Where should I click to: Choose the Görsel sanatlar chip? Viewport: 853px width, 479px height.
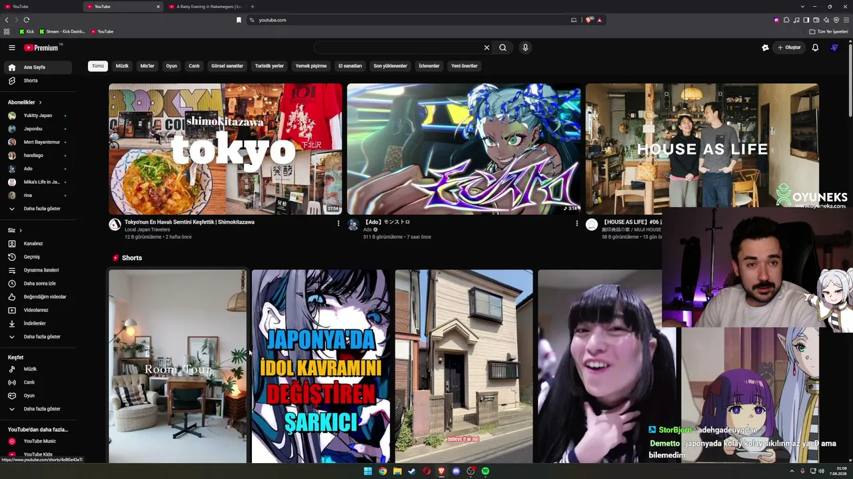coord(227,66)
